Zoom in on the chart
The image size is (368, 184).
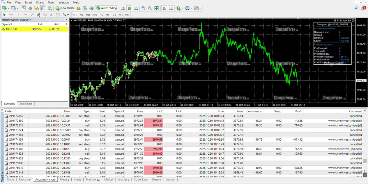point(143,8)
